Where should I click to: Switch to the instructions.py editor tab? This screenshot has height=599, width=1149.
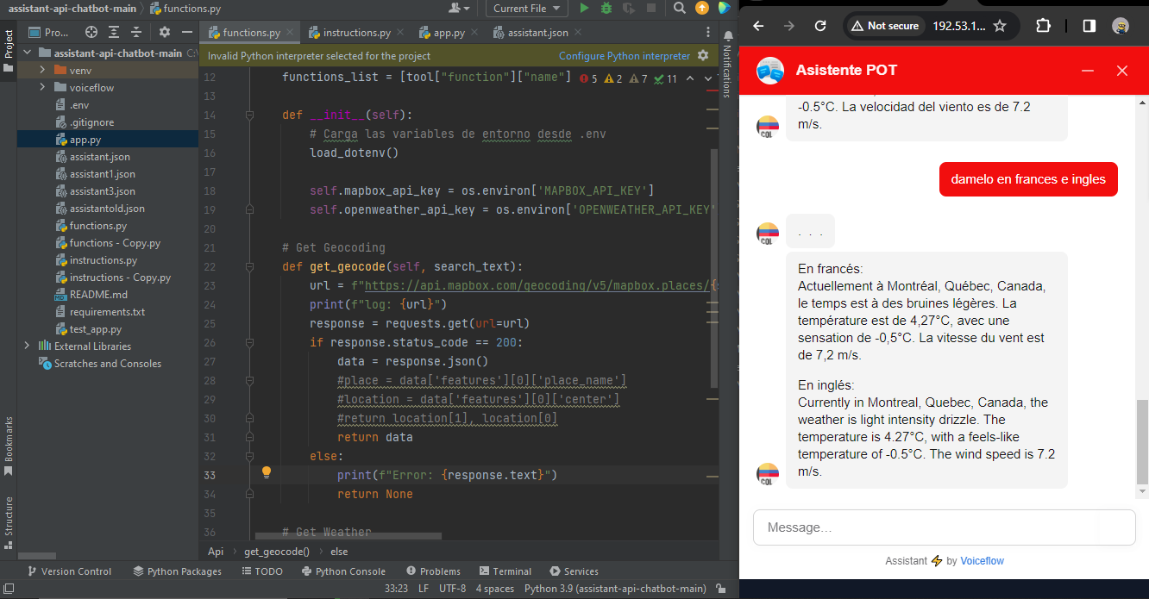pos(356,33)
